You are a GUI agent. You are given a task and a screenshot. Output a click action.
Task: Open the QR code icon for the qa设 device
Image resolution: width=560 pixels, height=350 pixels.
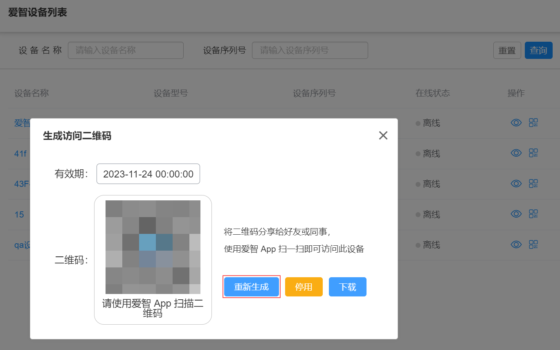pos(533,244)
